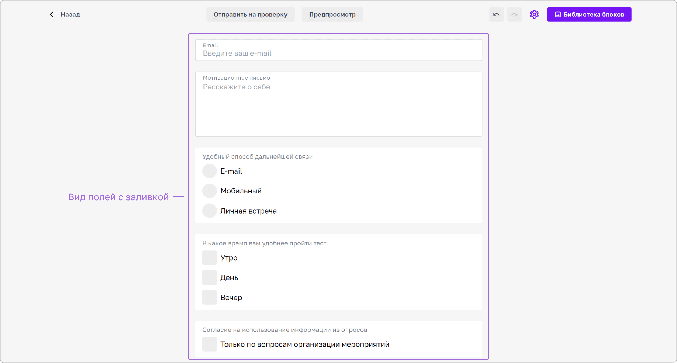Click the back chevron arrow icon
Image resolution: width=677 pixels, height=363 pixels.
tap(51, 14)
